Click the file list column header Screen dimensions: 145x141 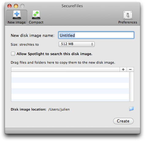pyautogui.click(x=65, y=69)
